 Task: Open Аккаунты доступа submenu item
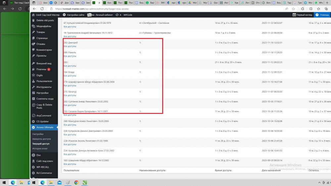(42, 139)
